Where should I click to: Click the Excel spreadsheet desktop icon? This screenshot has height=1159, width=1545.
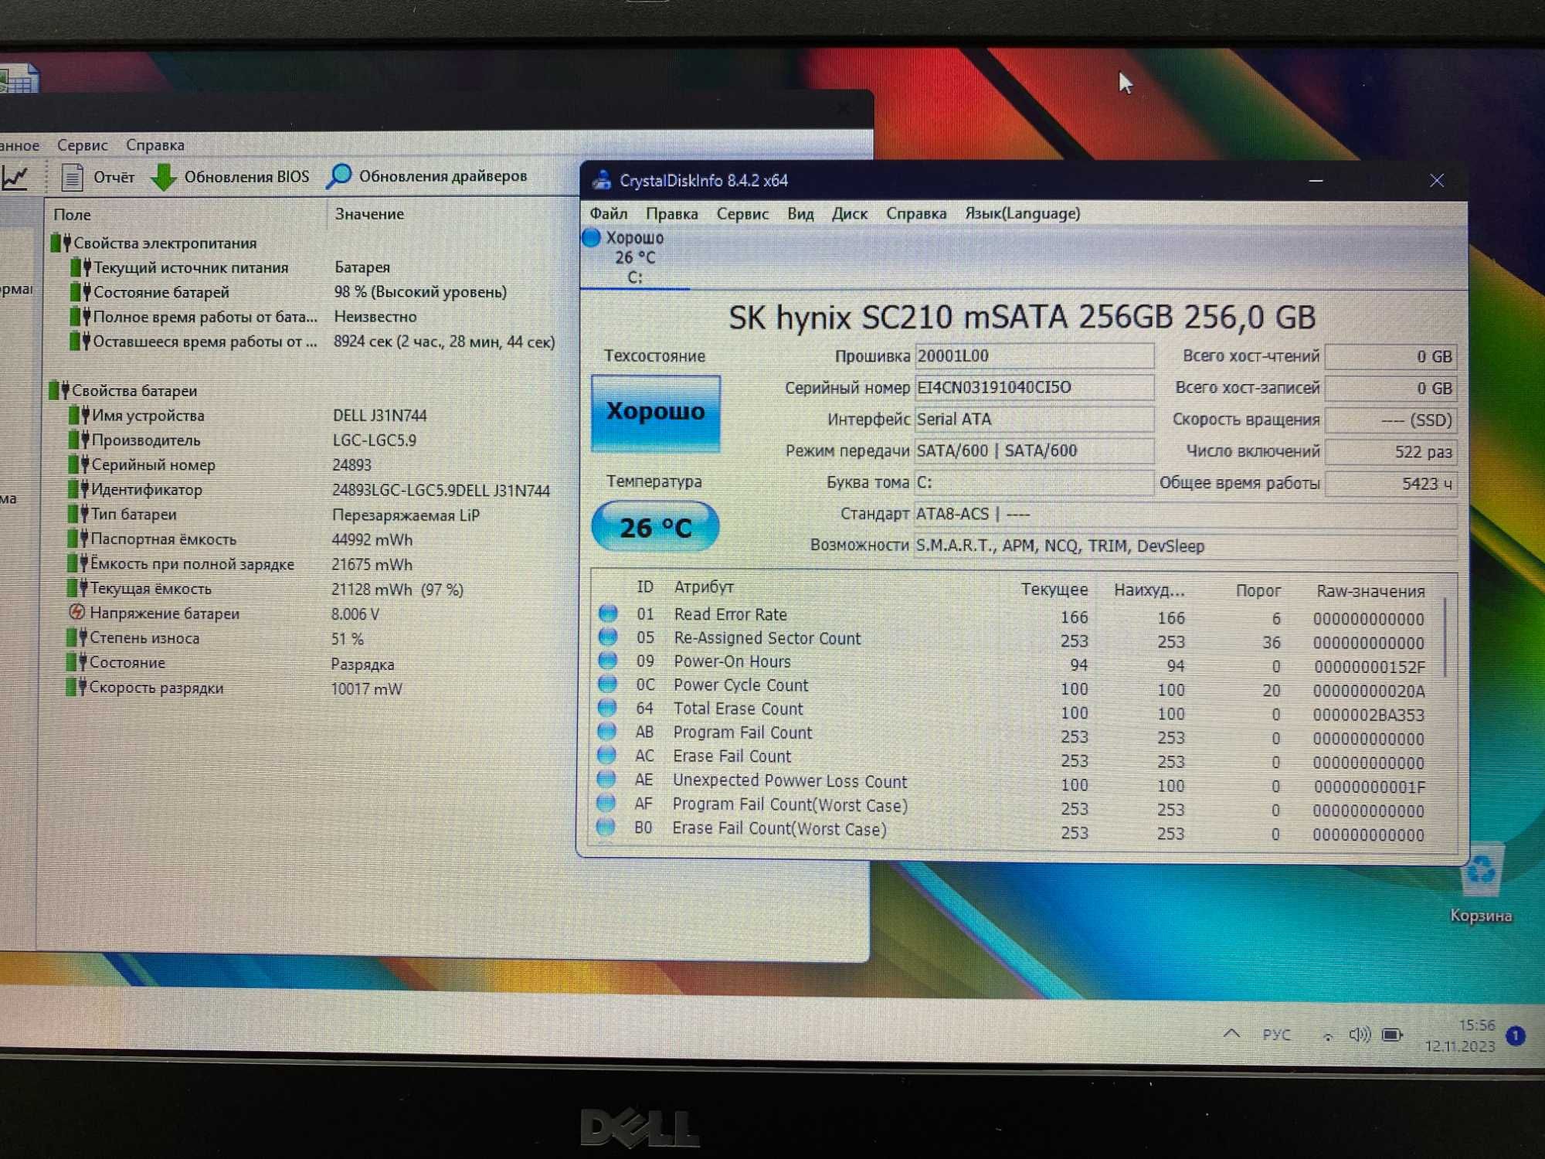(19, 80)
